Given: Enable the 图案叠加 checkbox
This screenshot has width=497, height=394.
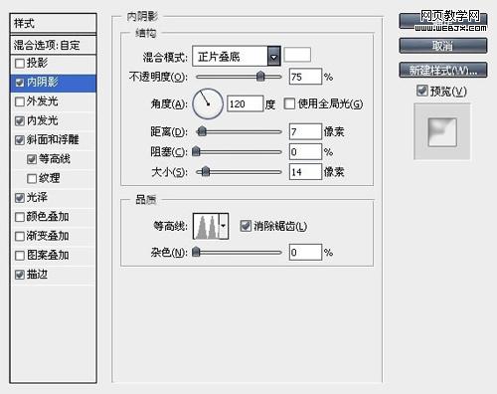Looking at the screenshot, I should [x=20, y=256].
